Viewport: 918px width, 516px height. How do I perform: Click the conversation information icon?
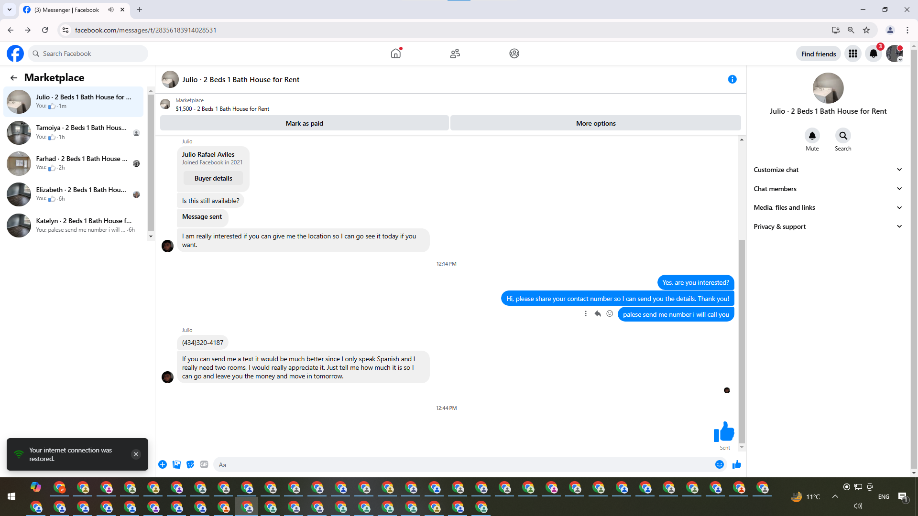732,79
